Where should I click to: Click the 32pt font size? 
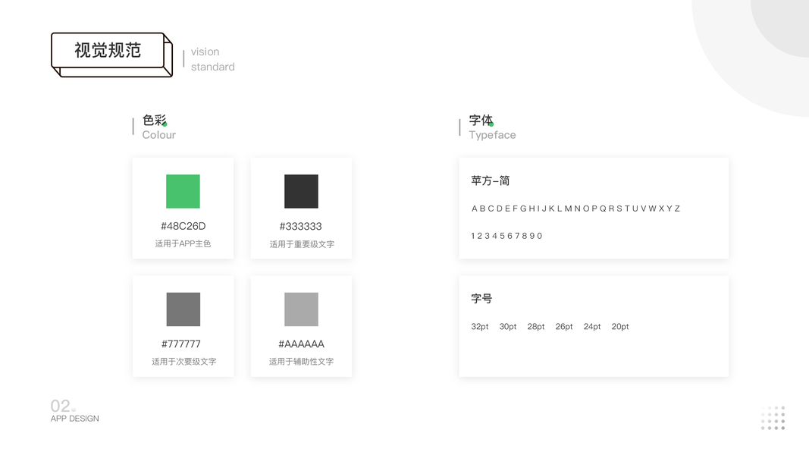[480, 327]
